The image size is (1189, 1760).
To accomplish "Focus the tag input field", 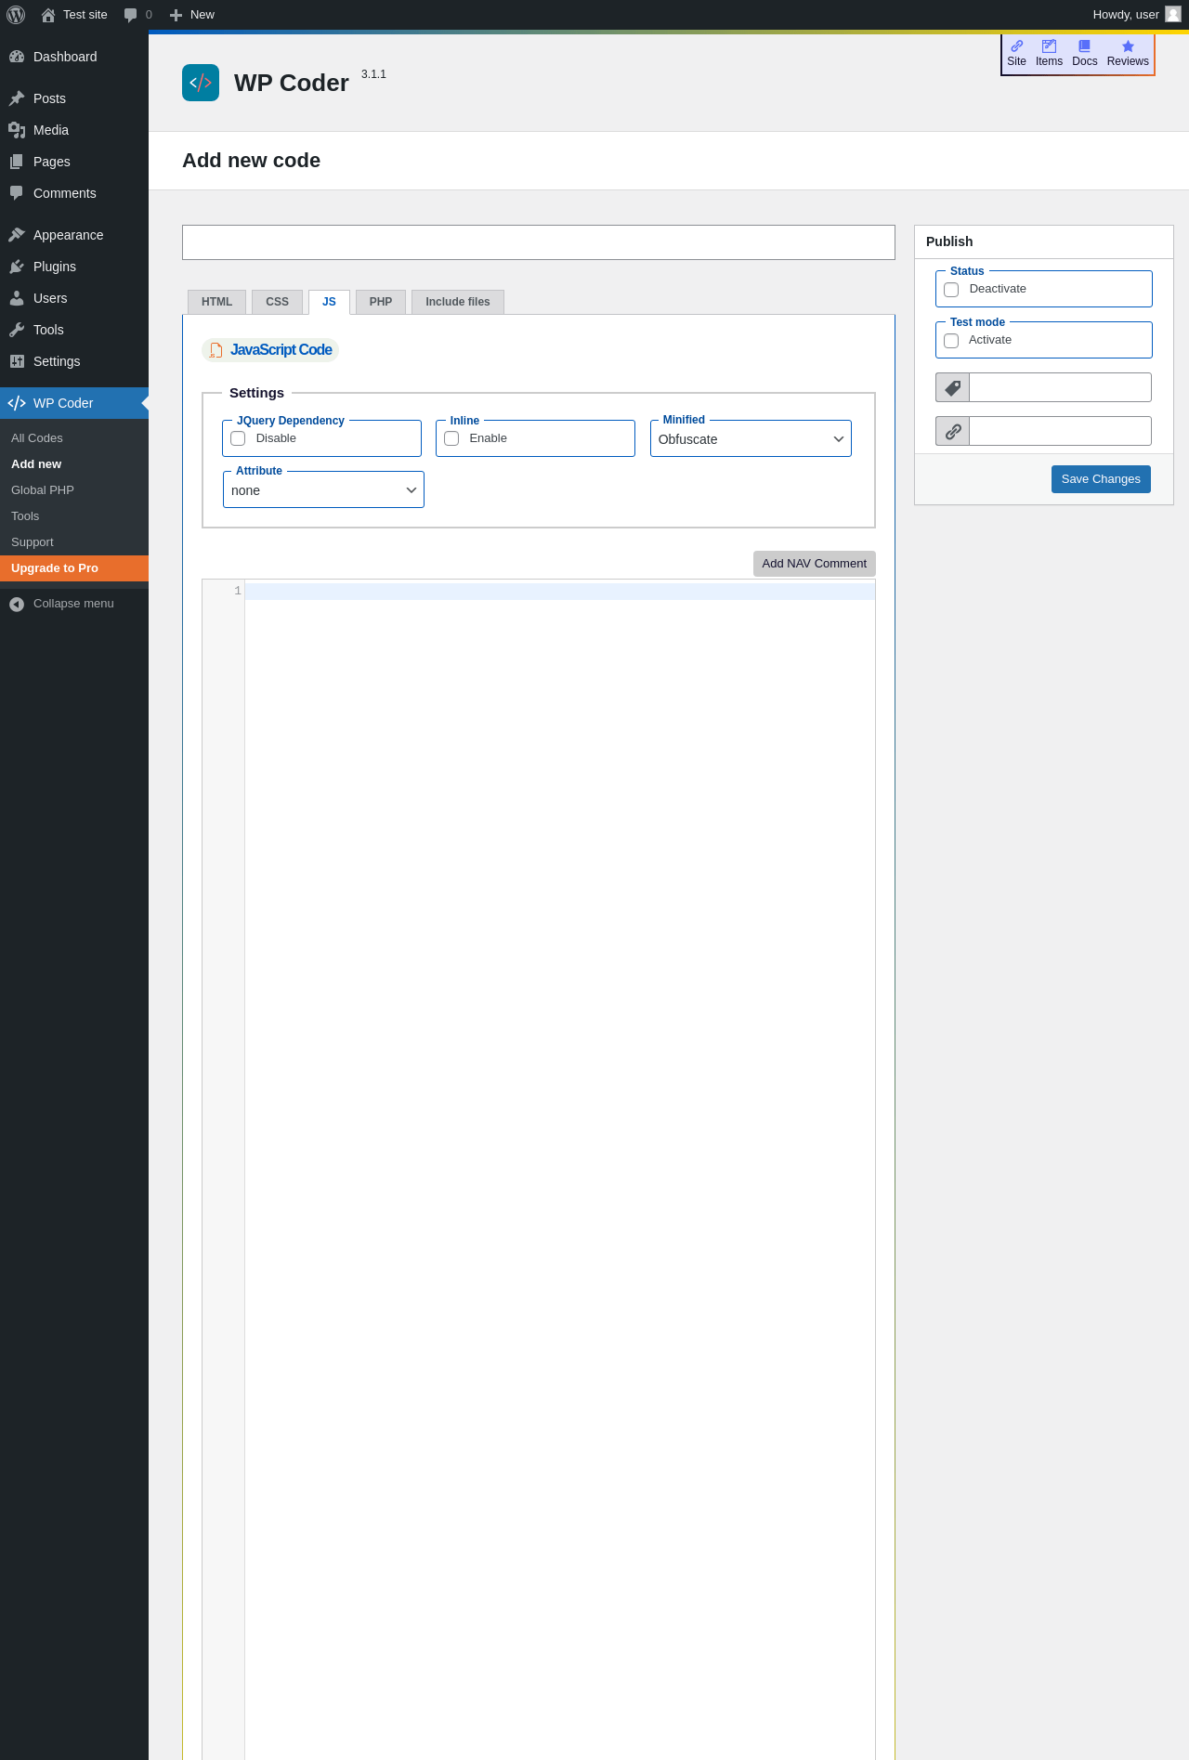I will coord(1060,387).
